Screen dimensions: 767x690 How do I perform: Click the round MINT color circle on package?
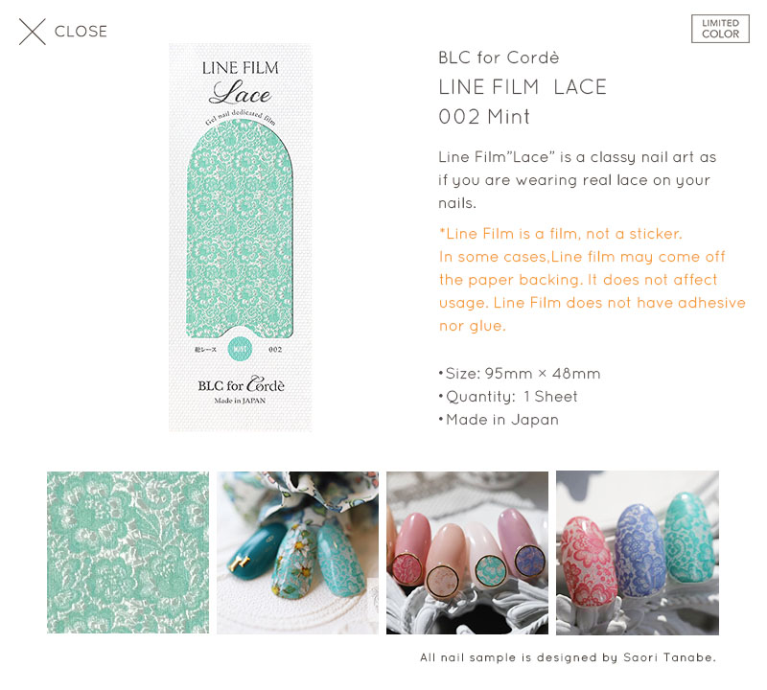[241, 349]
